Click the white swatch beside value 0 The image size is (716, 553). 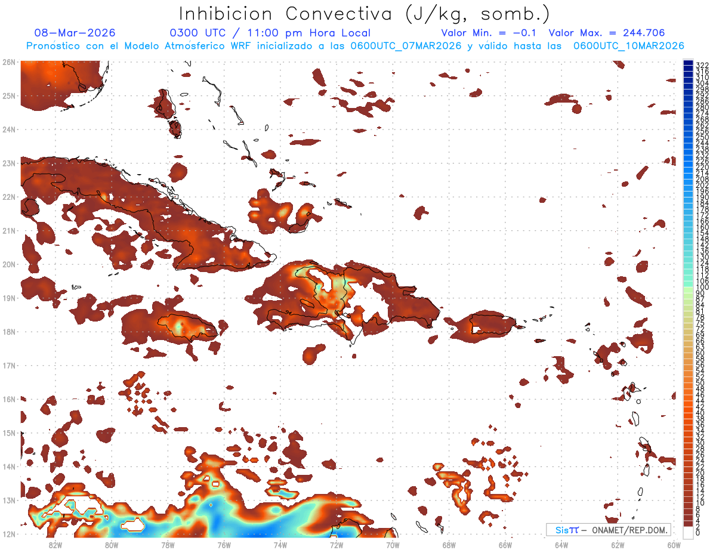tap(688, 532)
